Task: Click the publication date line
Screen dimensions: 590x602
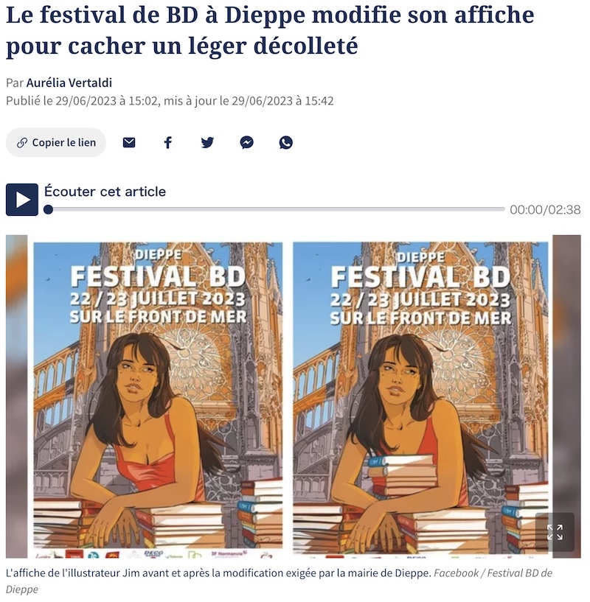Action: point(170,101)
